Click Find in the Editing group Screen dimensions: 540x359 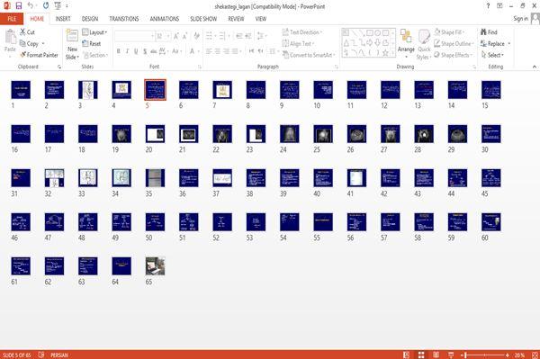[x=489, y=32]
